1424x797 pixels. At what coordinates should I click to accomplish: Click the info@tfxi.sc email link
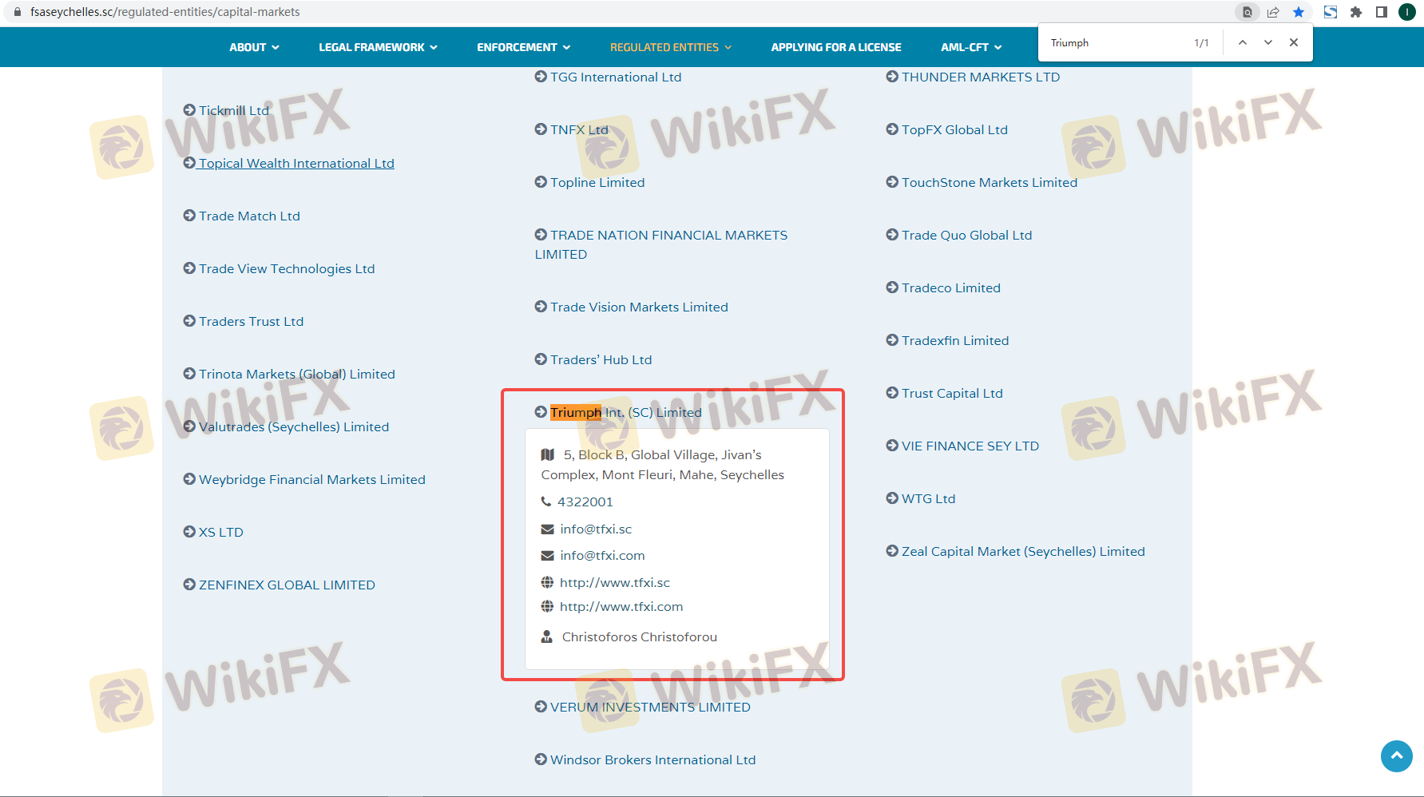coord(596,529)
